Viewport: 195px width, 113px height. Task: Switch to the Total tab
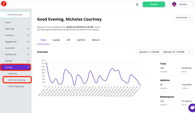coord(43,40)
